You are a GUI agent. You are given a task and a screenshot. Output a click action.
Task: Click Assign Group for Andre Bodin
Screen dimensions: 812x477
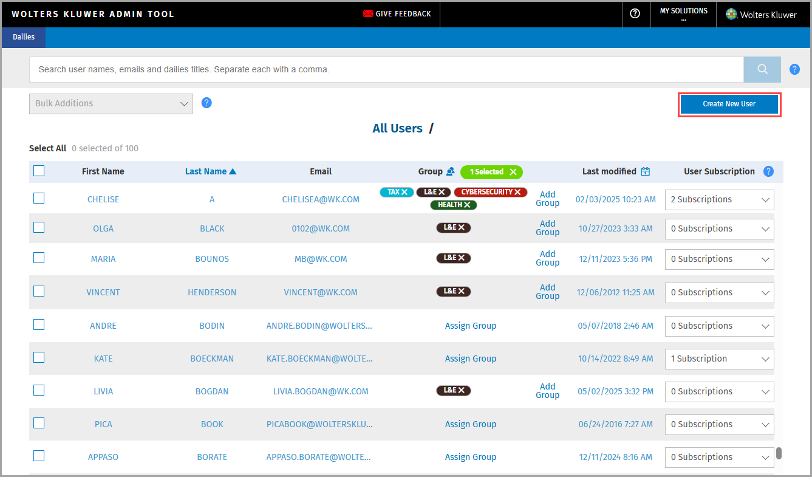point(471,326)
